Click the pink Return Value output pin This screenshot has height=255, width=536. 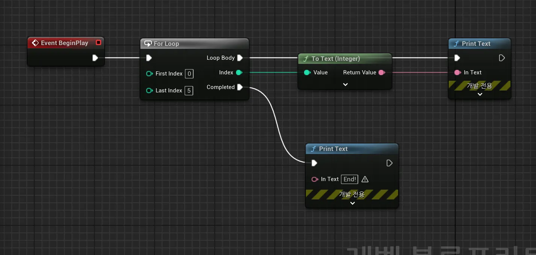tap(382, 72)
